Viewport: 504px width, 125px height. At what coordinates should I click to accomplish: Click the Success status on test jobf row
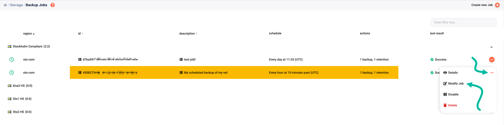tap(441, 60)
